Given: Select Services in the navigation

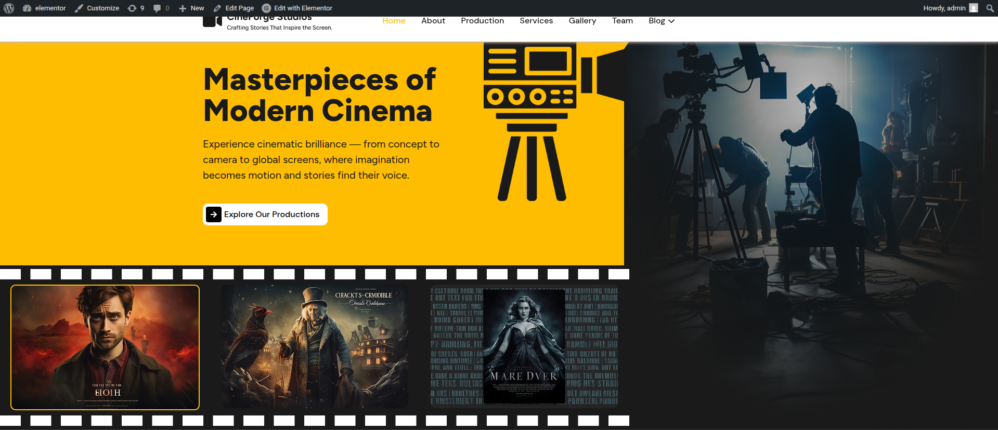Looking at the screenshot, I should tap(536, 21).
